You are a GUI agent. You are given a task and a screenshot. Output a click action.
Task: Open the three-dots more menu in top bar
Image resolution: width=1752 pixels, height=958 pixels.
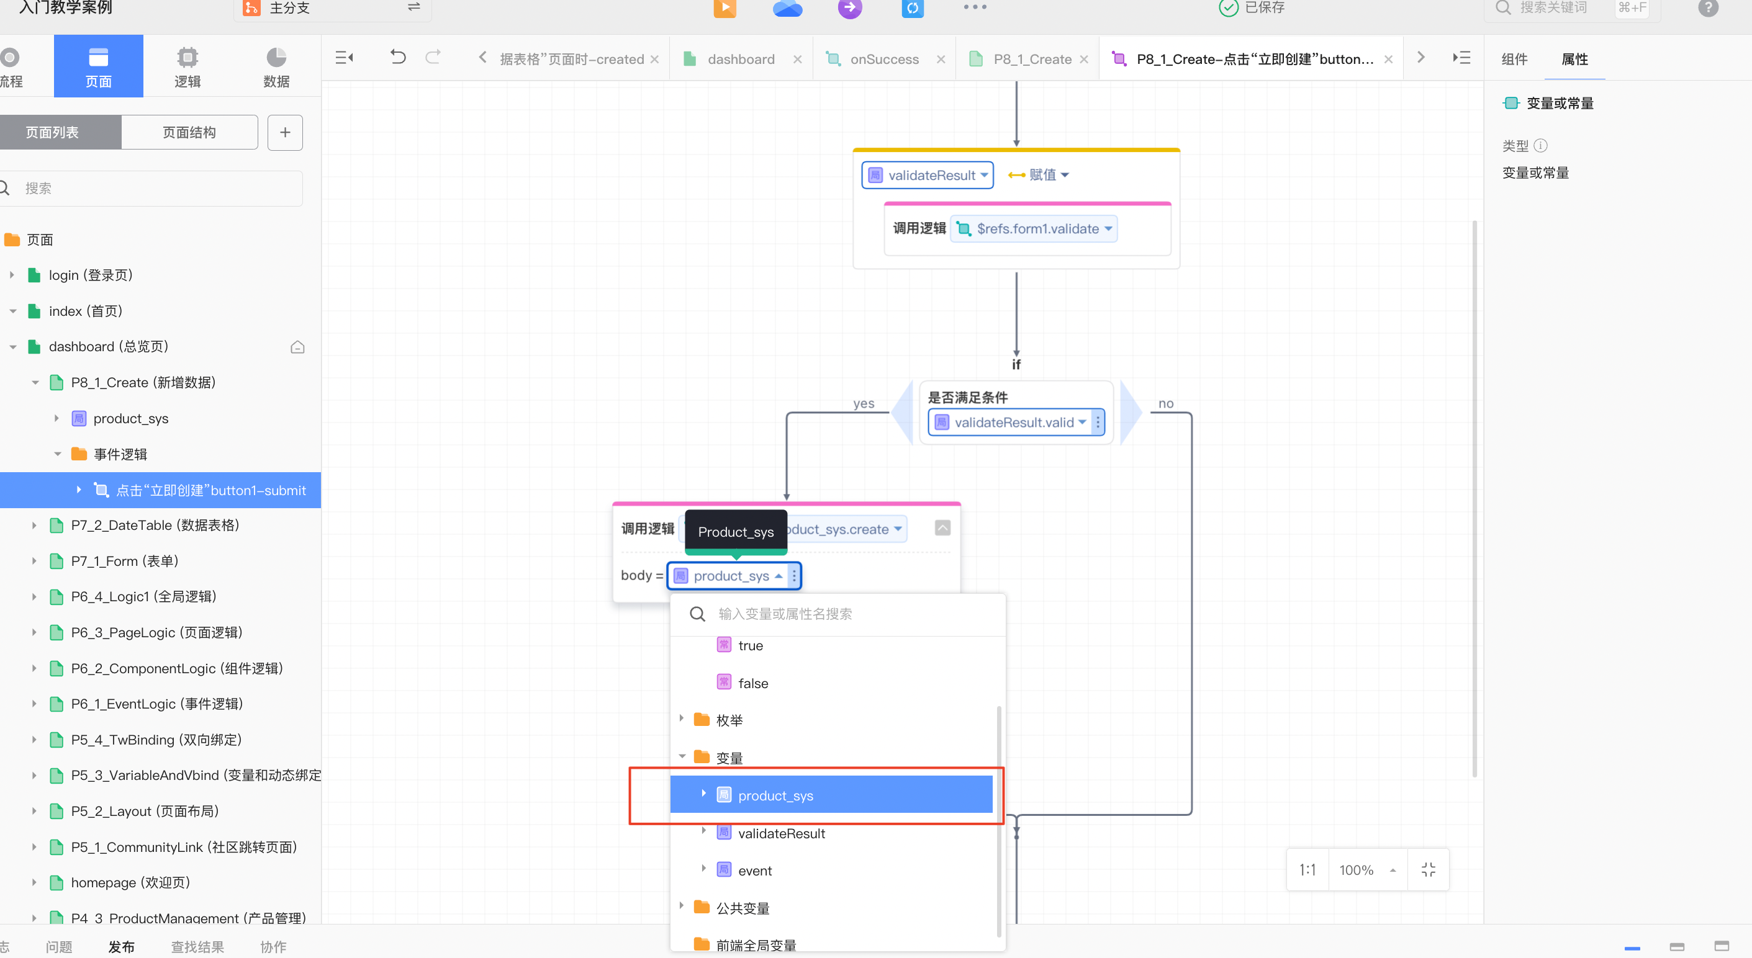coord(975,7)
